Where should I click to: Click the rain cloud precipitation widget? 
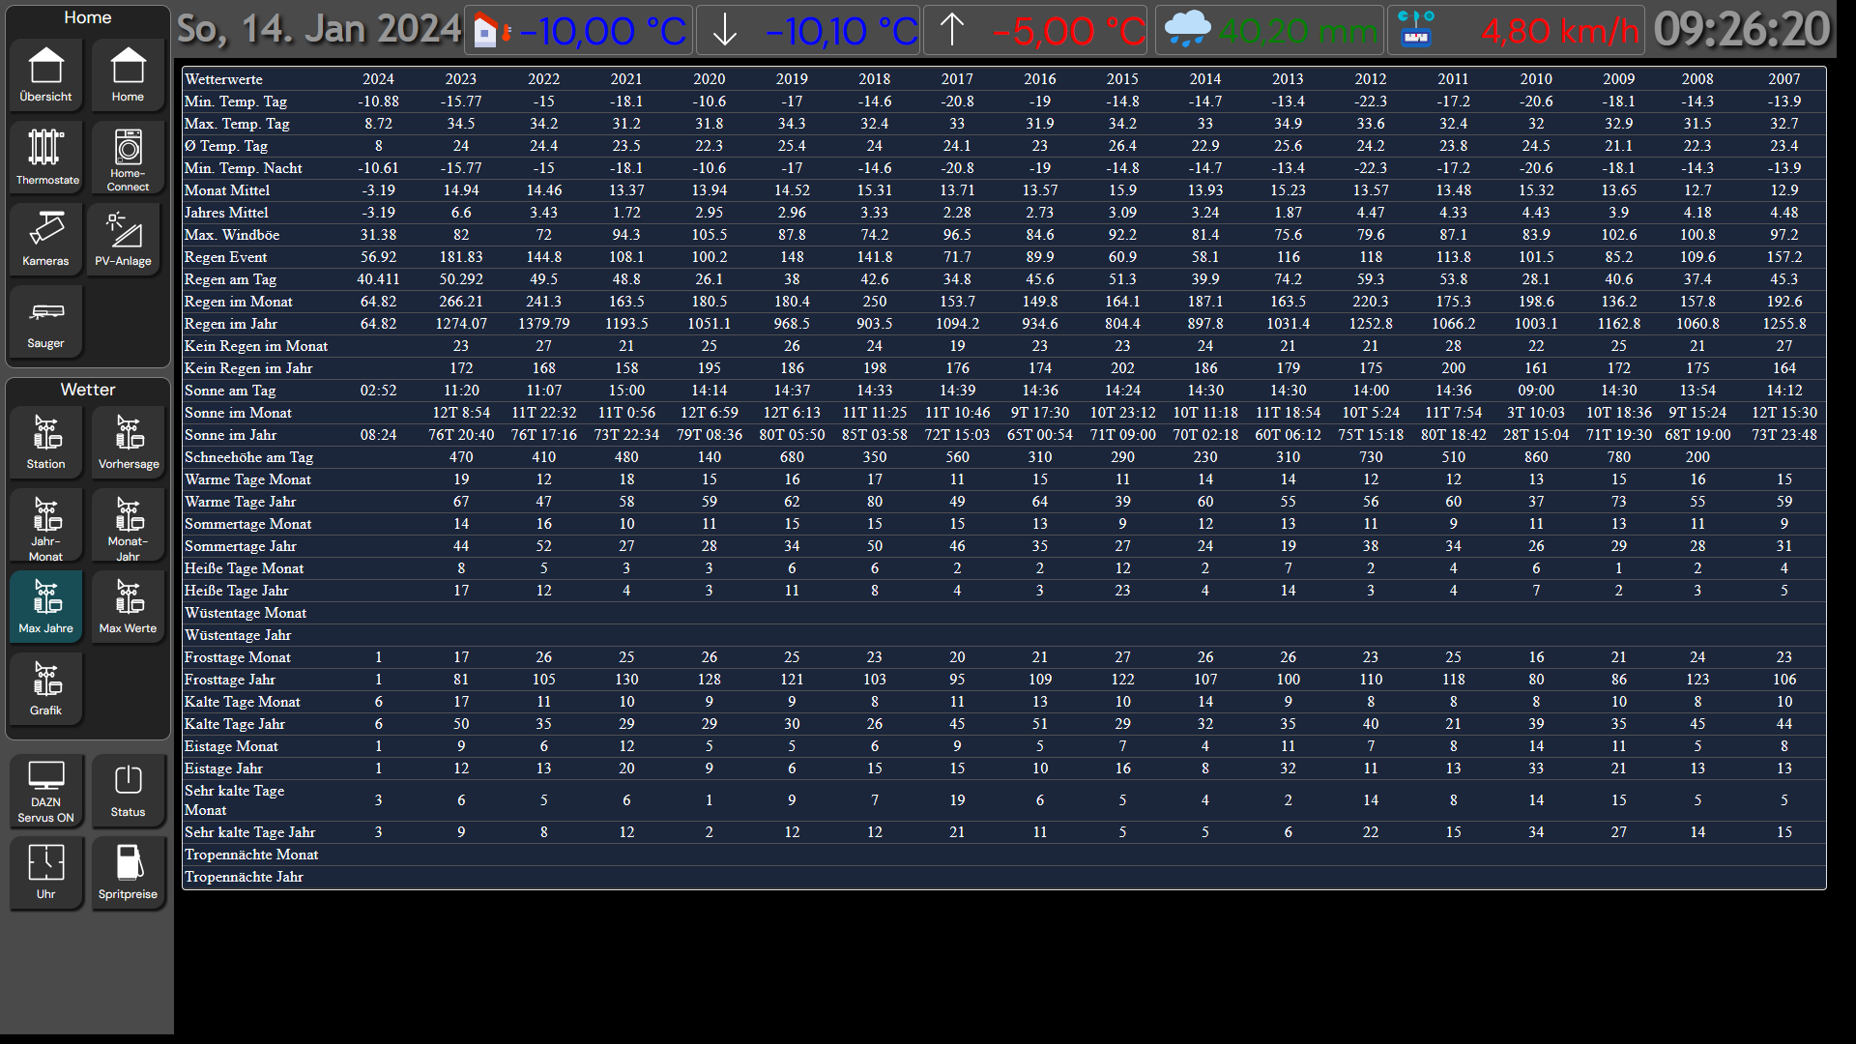1267,30
